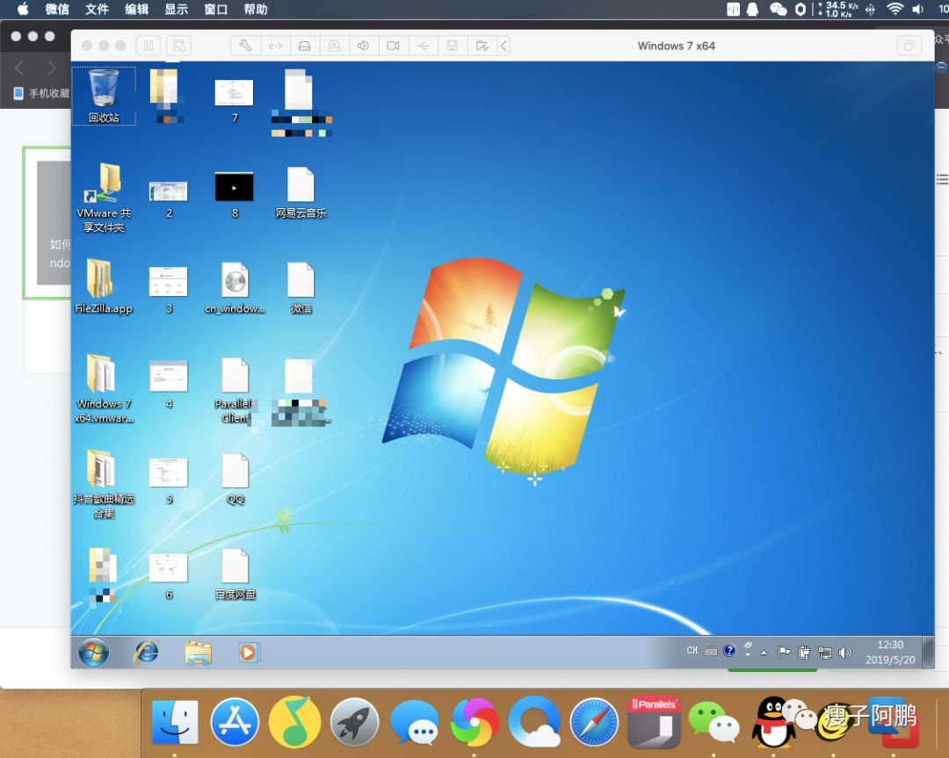
Task: Click the WeChat icon in macOS menu bar
Action: 778,9
